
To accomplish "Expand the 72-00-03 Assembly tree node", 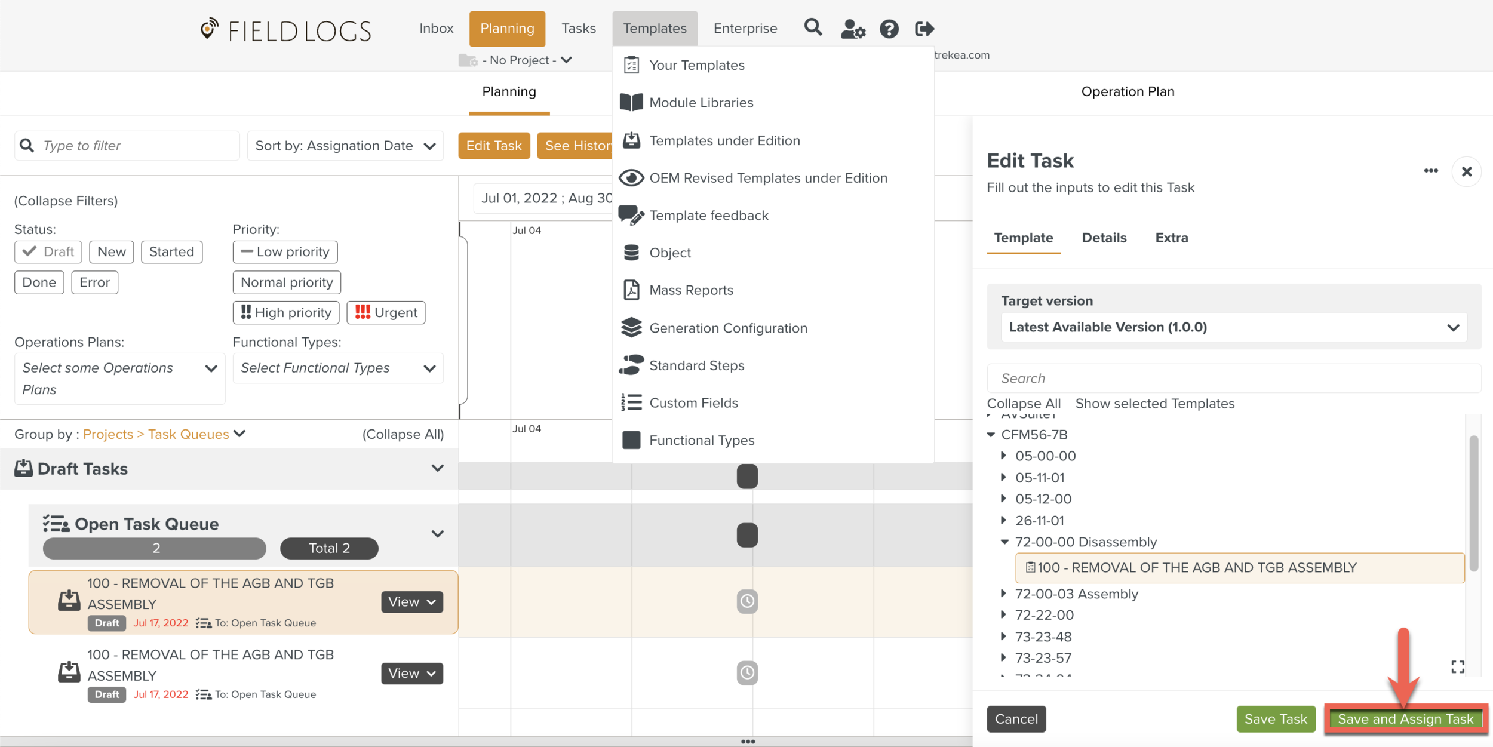I will click(1004, 594).
